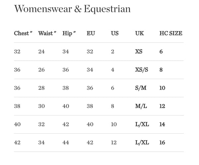Screen dimensions: 199x165
Task: Select the XS/S size cell
Action: tap(142, 70)
